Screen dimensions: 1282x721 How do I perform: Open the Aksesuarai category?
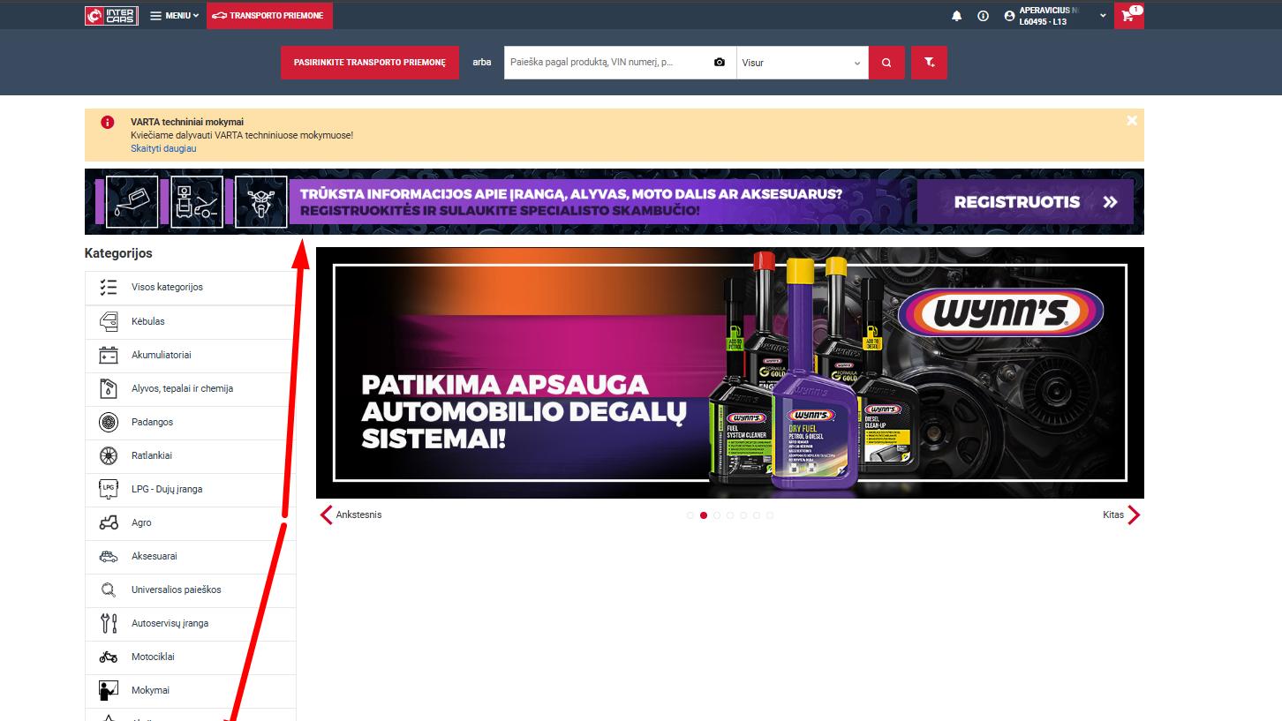[x=190, y=557]
